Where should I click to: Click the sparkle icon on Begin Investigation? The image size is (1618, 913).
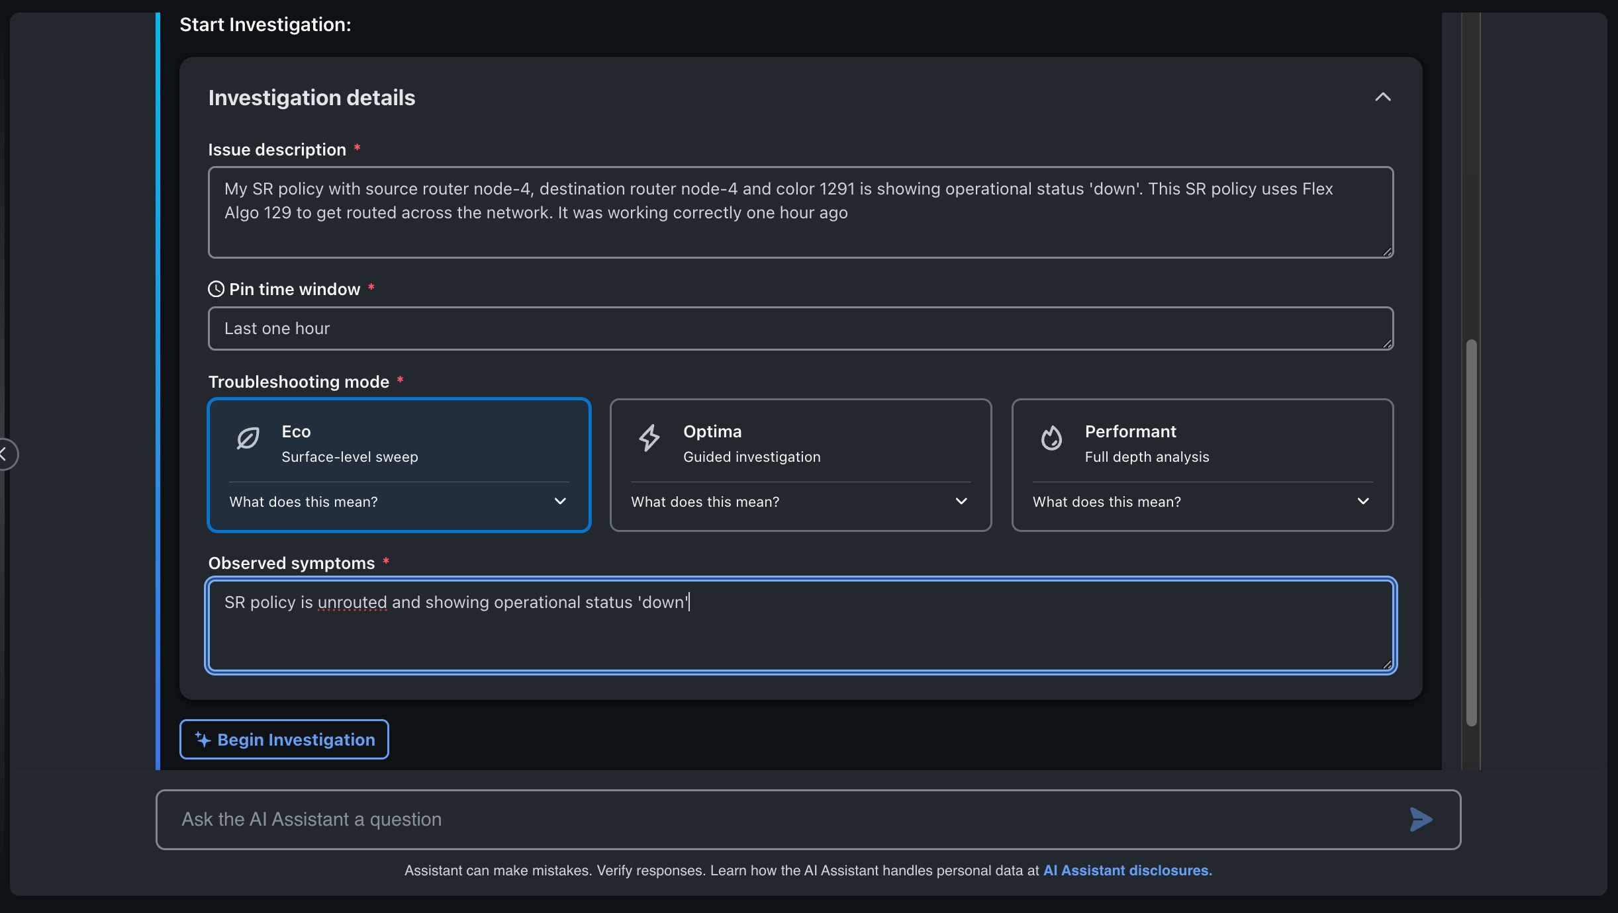[x=203, y=739]
